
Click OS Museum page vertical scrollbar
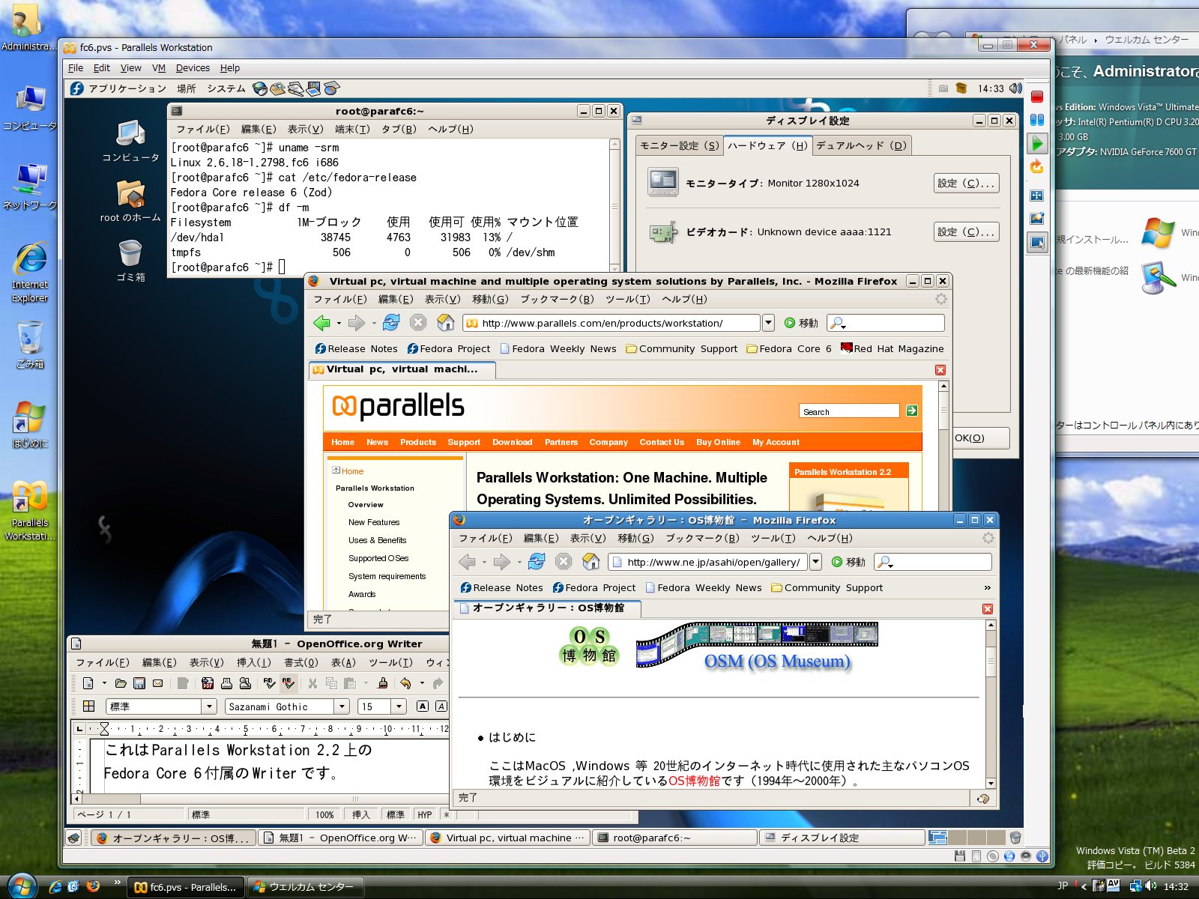991,704
